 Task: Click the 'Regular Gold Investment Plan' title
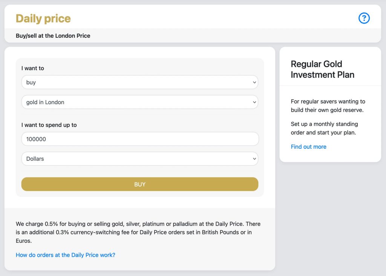(322, 69)
